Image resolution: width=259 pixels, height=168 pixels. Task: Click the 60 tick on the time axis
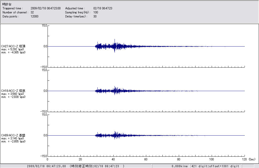coord(146,160)
